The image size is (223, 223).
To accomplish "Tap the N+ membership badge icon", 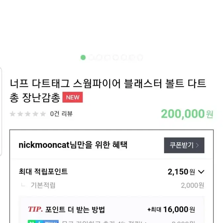I will tap(43, 222).
